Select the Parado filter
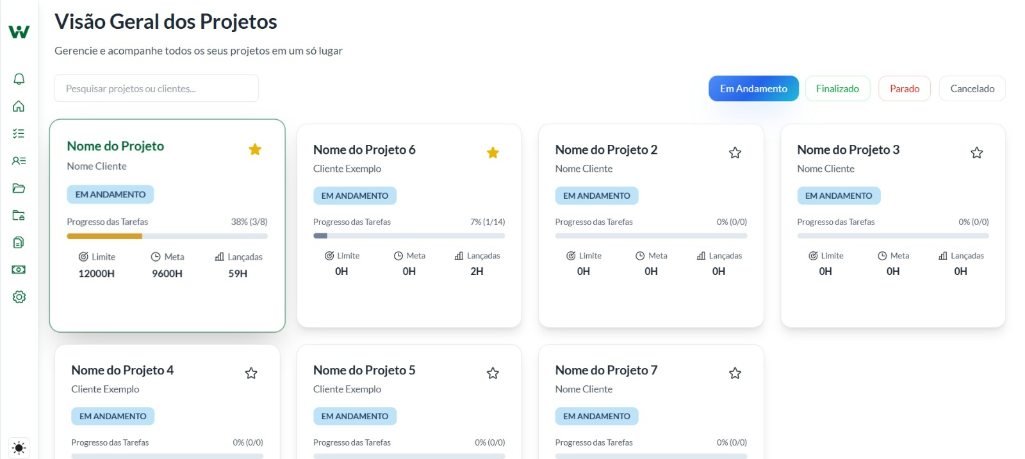 [x=905, y=88]
